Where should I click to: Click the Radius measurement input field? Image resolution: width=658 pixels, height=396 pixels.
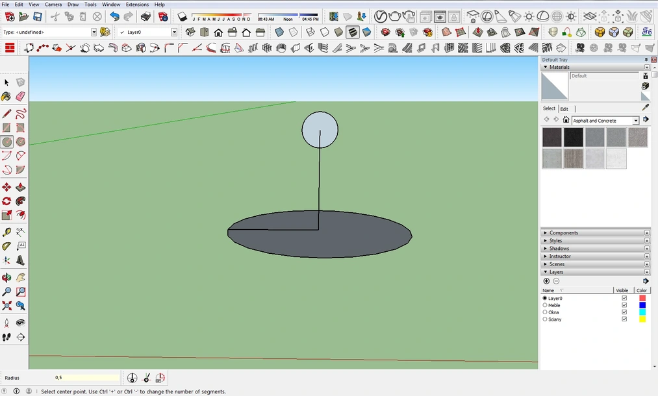click(84, 377)
